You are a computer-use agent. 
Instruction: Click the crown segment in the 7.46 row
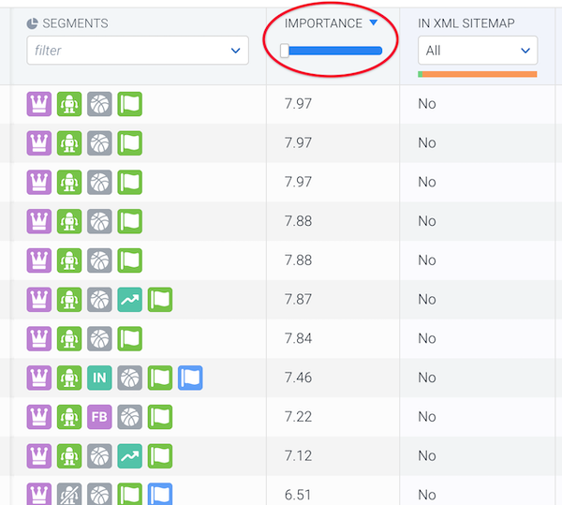click(x=39, y=378)
